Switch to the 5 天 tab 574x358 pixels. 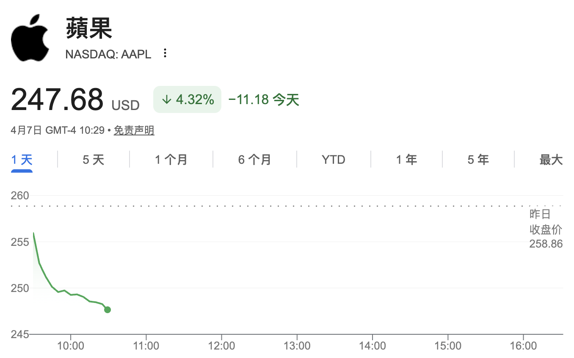click(x=93, y=160)
